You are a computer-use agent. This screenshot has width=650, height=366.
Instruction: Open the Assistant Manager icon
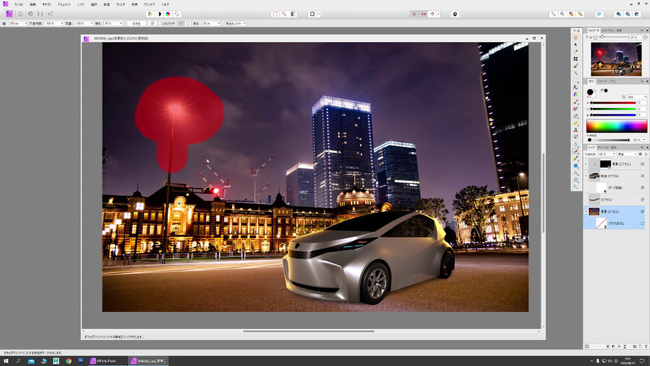click(x=455, y=14)
